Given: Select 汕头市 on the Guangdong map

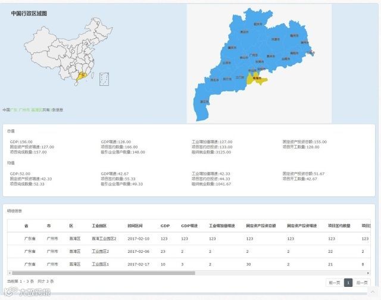Looking at the screenshot, I should coord(311,52).
